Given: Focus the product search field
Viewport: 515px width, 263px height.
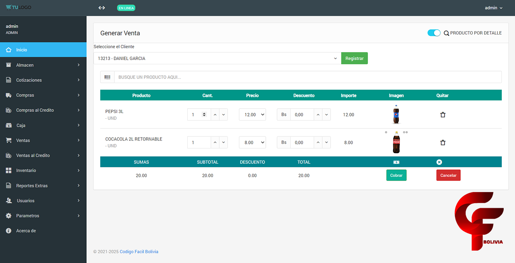Looking at the screenshot, I should coord(307,77).
